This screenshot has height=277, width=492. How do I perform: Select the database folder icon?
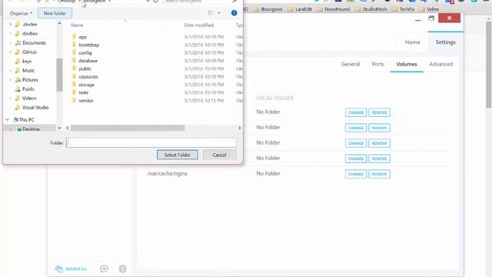[x=74, y=60]
